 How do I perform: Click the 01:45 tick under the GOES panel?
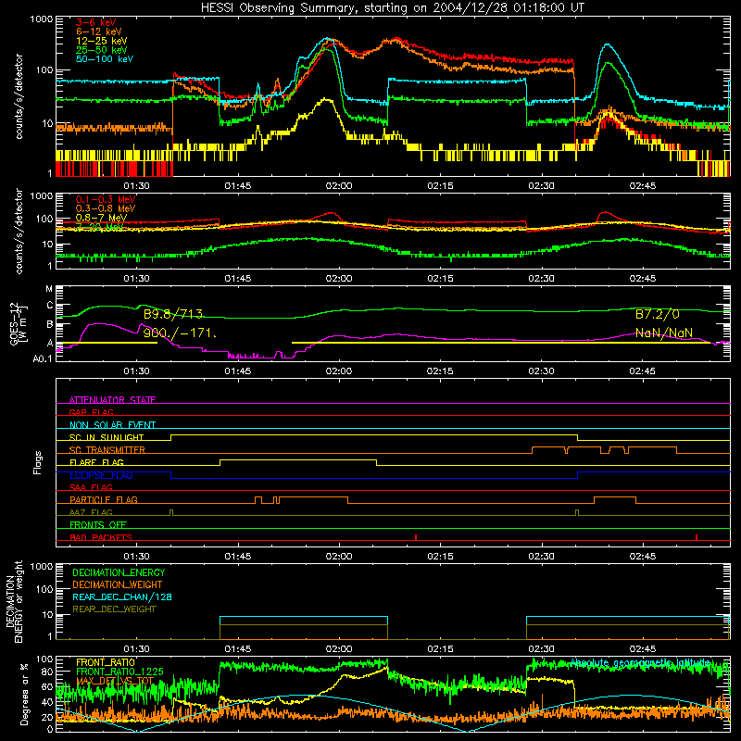click(238, 371)
